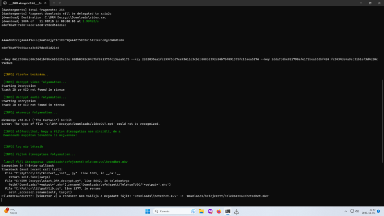The image size is (384, 216).
Task: Open the network status tray icon
Action: click(352, 211)
